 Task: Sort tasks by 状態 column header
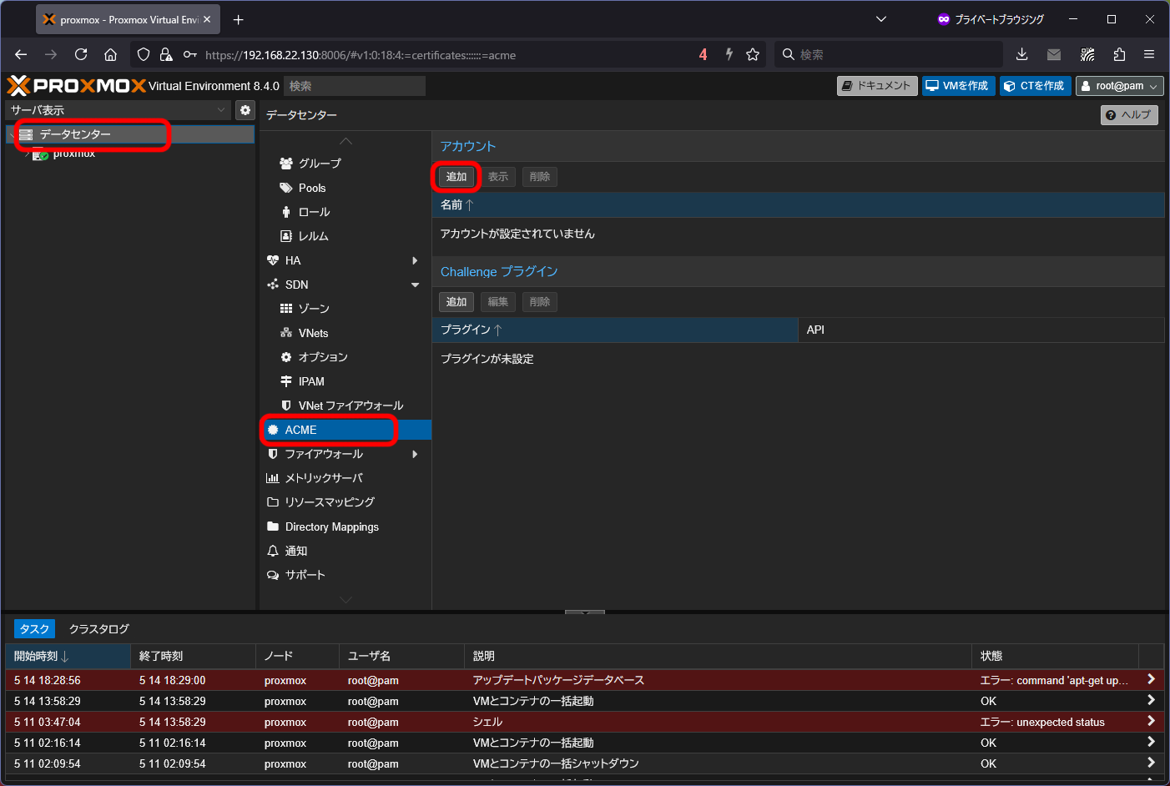1055,656
